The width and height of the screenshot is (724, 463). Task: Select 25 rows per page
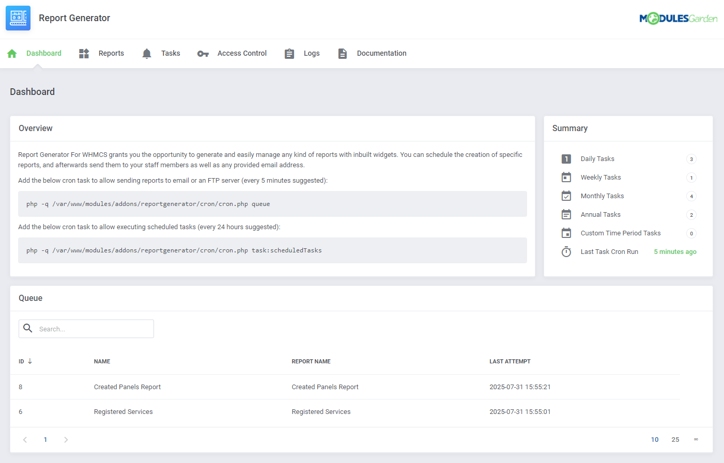point(675,439)
